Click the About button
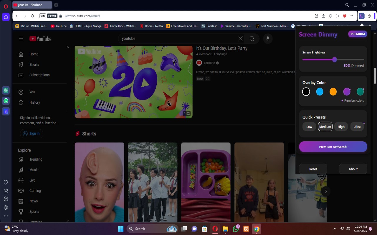Screen dimensions: 377x235 353,169
